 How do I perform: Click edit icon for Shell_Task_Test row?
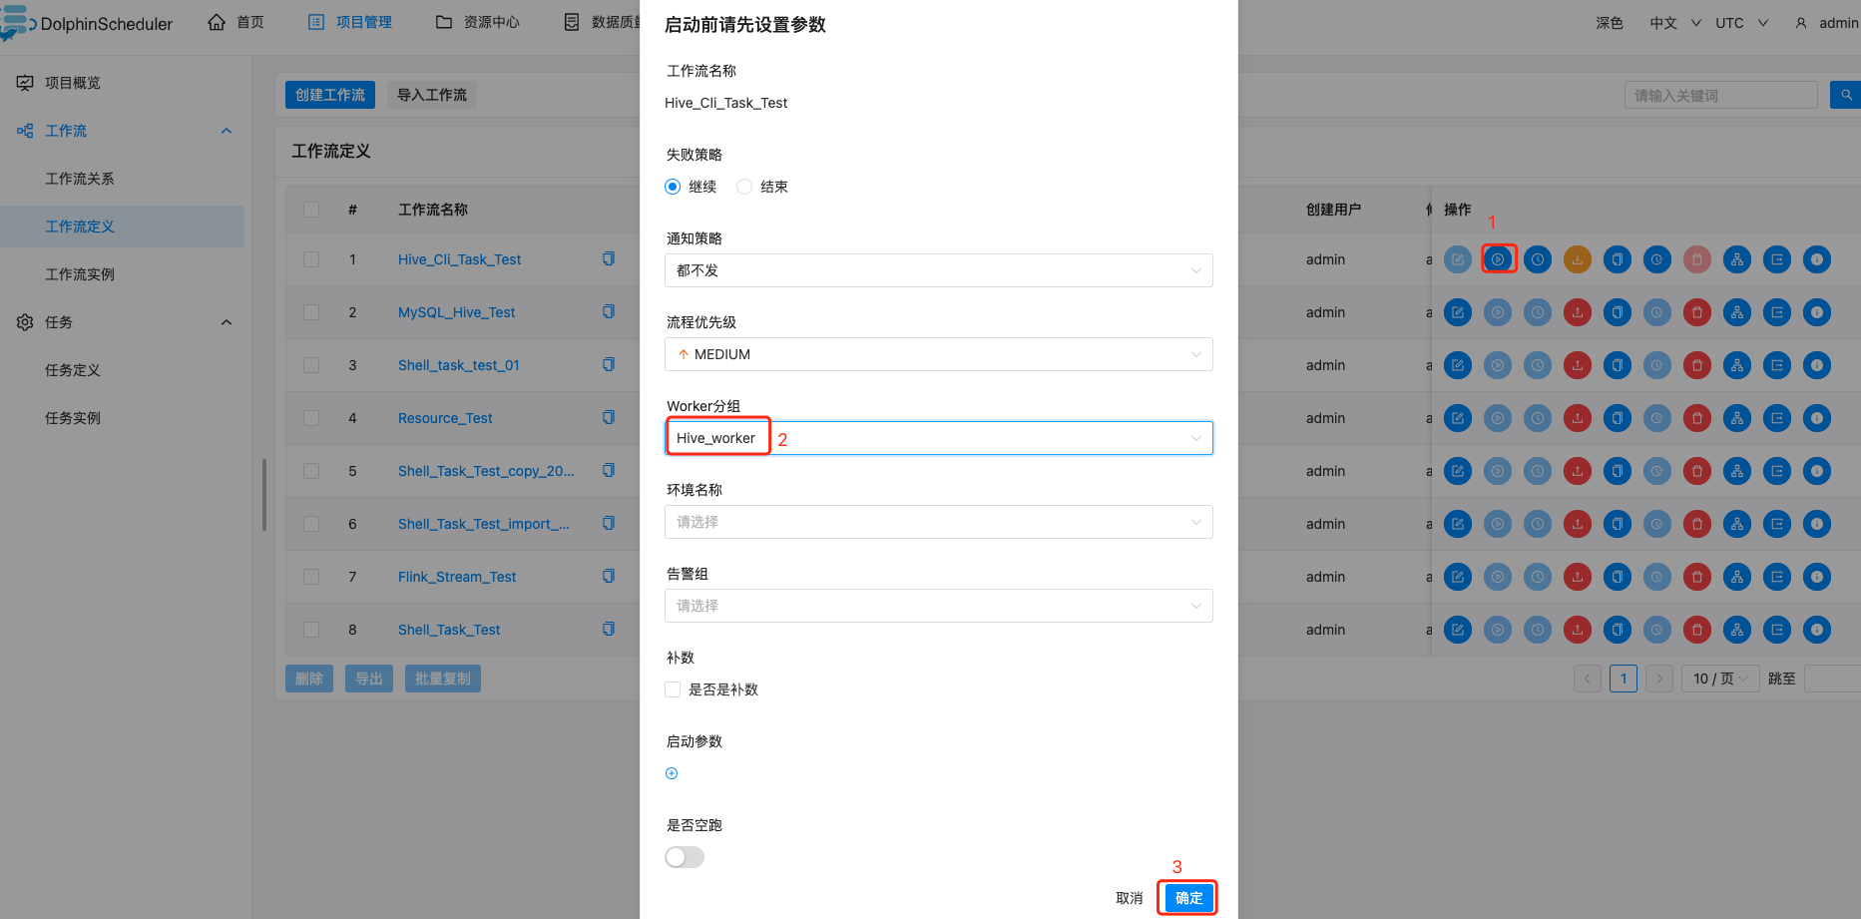coord(1458,630)
